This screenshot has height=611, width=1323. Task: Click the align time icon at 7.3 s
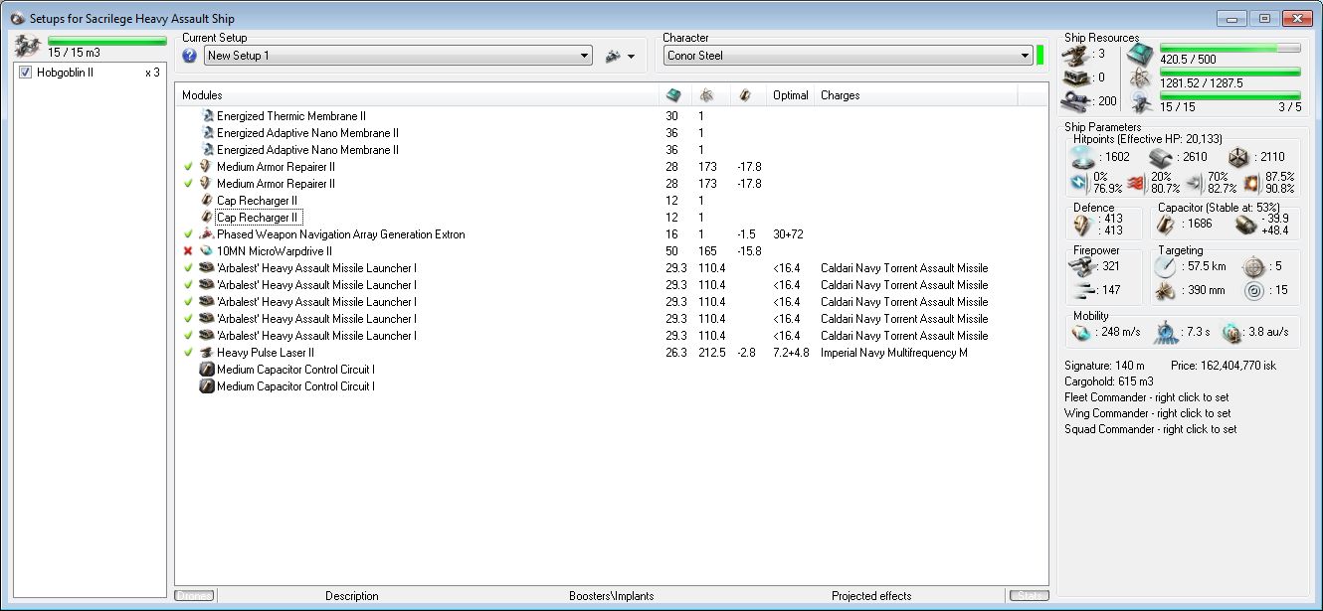[1166, 332]
